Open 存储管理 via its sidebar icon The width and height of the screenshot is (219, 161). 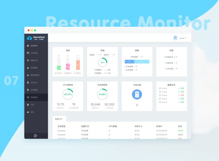pos(28,68)
